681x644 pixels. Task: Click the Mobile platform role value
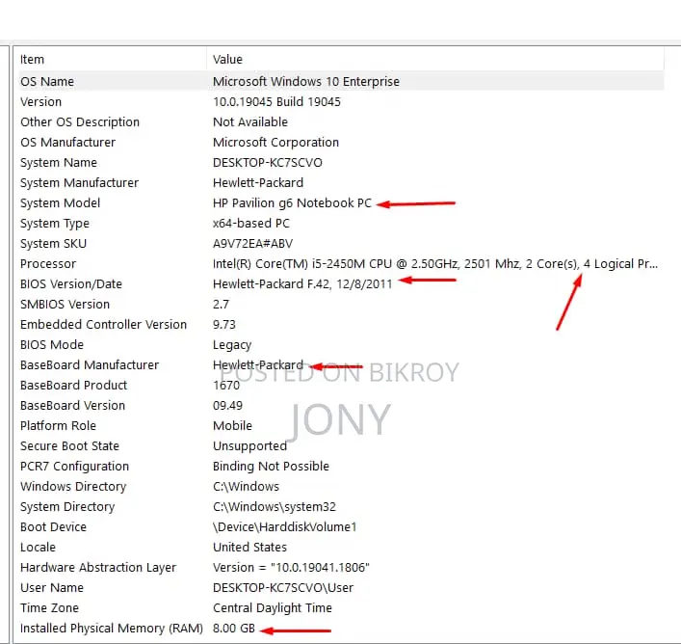(232, 426)
